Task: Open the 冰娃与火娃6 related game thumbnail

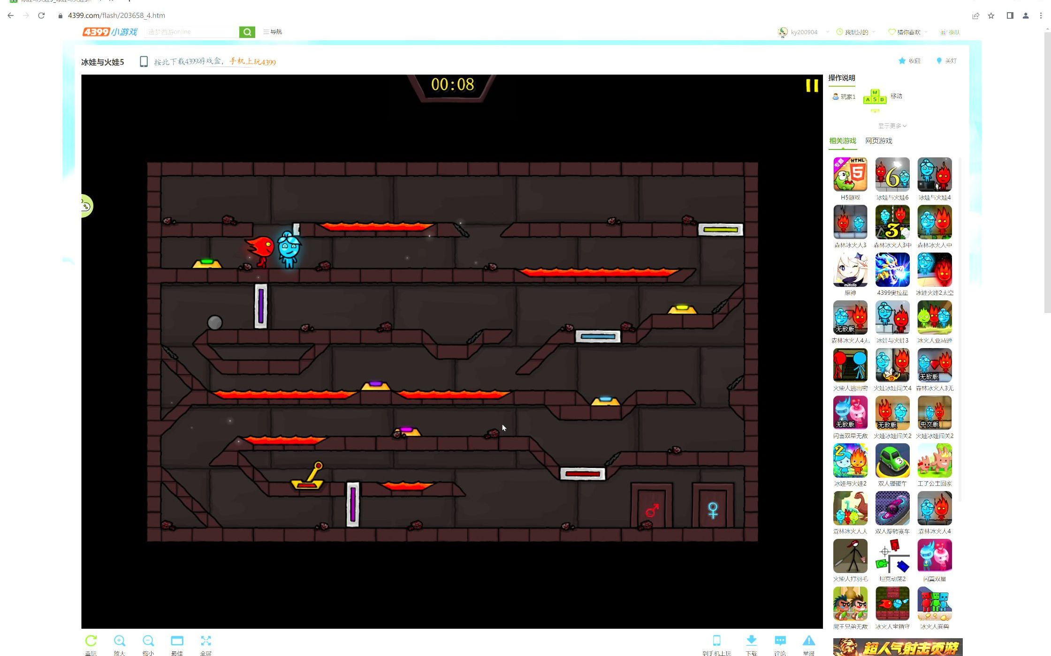Action: pyautogui.click(x=892, y=174)
